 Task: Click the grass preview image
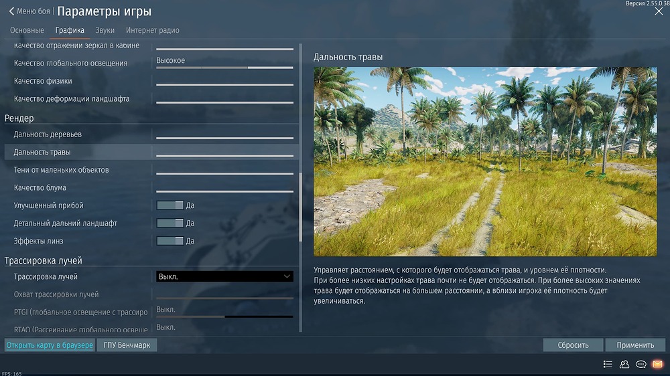pyautogui.click(x=485, y=161)
